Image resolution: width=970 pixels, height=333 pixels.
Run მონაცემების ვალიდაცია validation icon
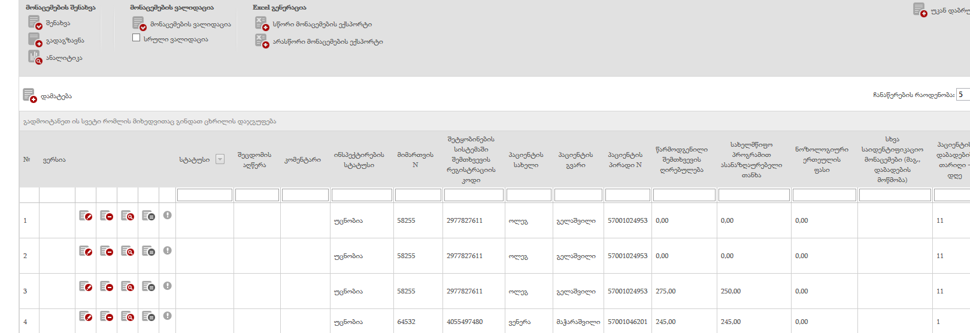tap(139, 24)
